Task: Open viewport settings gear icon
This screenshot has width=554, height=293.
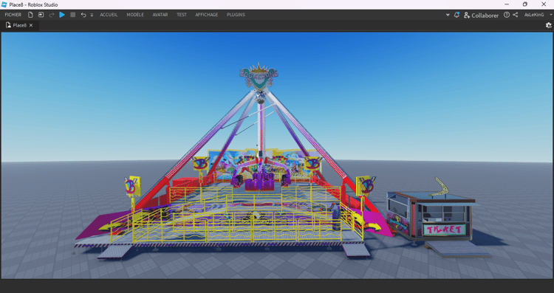Action: pos(548,25)
